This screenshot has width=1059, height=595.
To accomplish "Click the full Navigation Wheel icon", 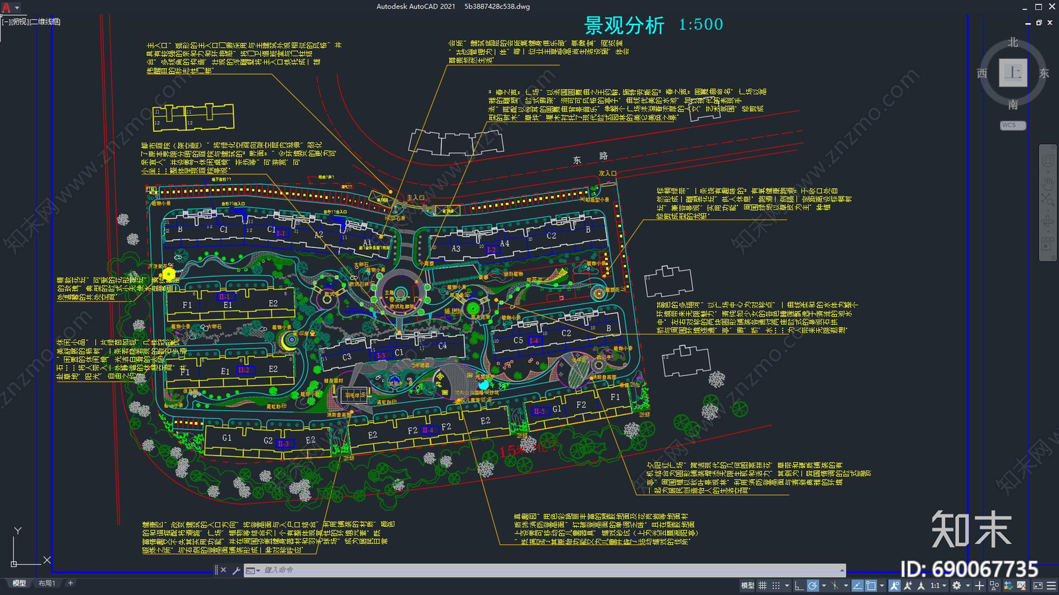I will coord(1046,159).
